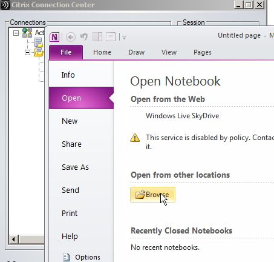Dock OneNote to desktop icon
Image resolution: width=274 pixels, height=262 pixels.
tap(97, 37)
